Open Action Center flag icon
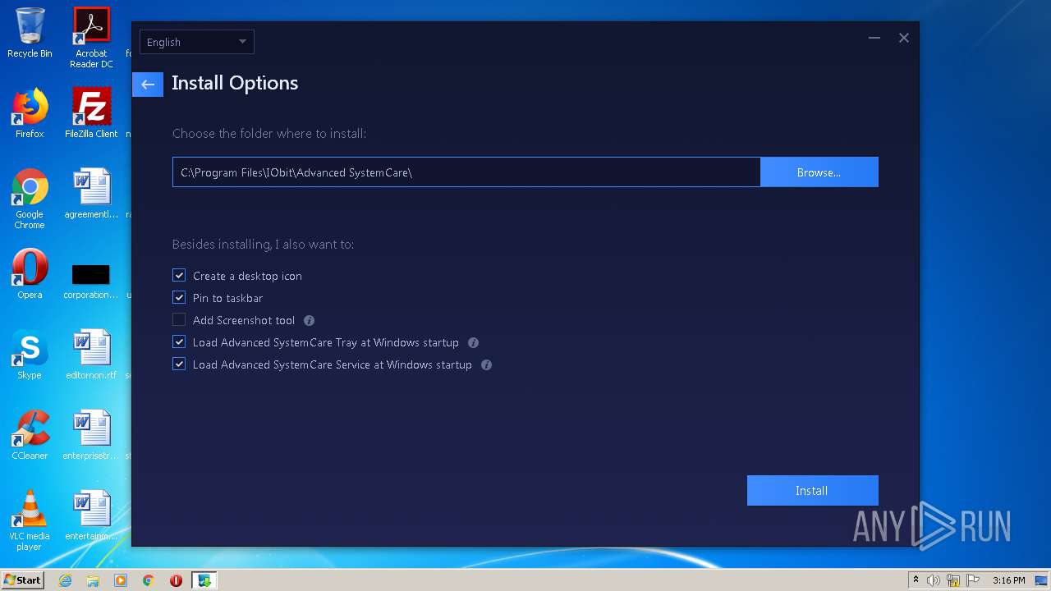Viewport: 1051px width, 591px height. pos(973,580)
